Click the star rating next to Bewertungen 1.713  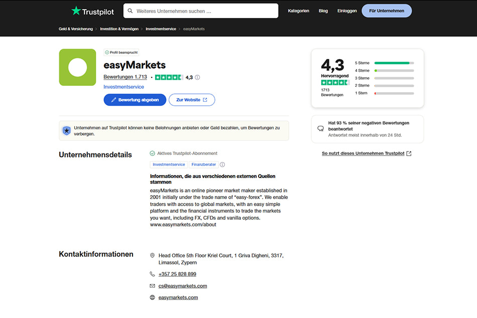(x=169, y=77)
